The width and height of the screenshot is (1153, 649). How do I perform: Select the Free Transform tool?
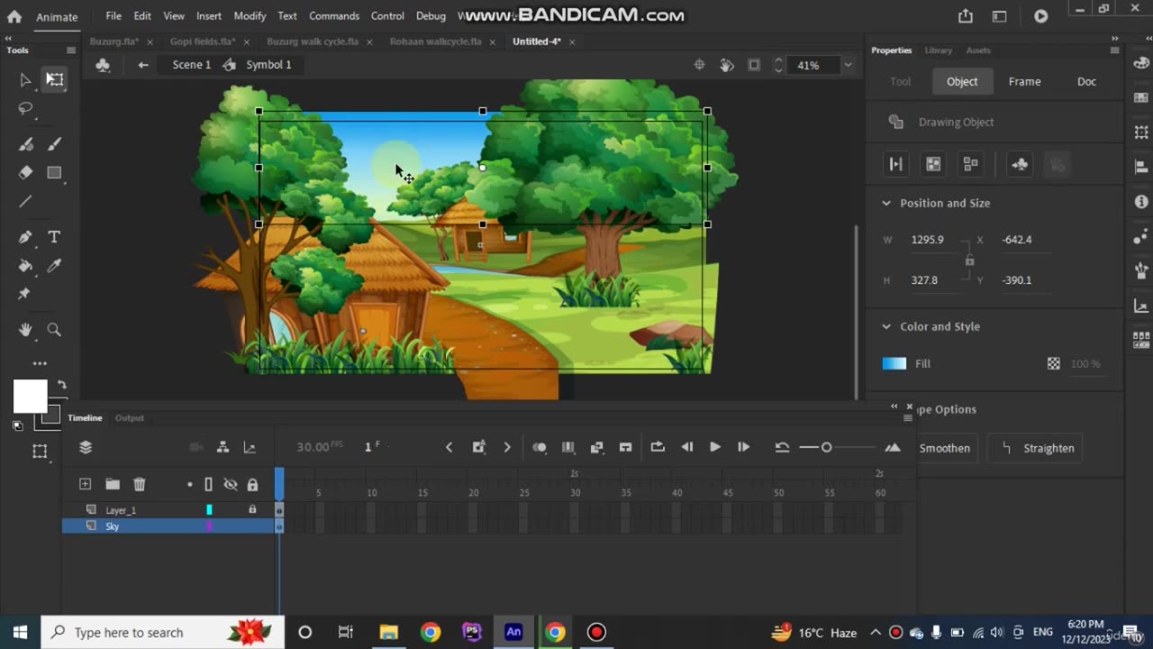click(x=55, y=79)
